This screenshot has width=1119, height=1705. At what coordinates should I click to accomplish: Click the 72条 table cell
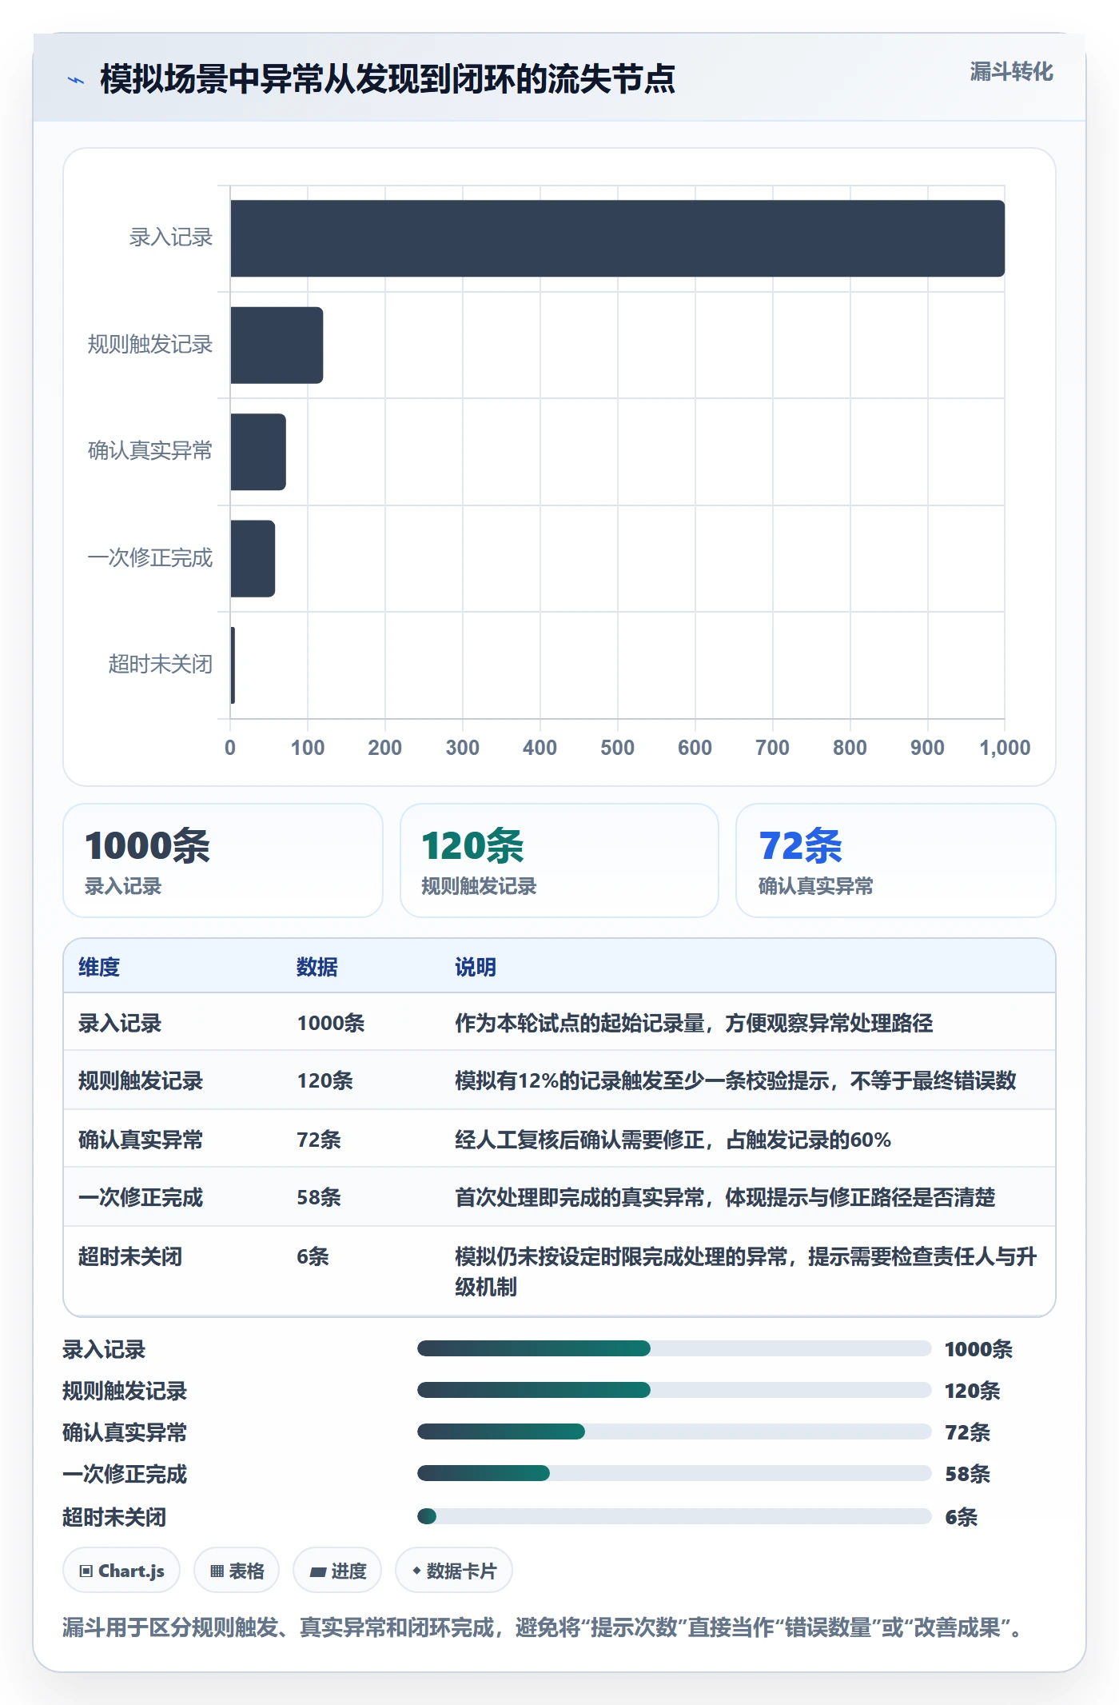(x=319, y=1140)
